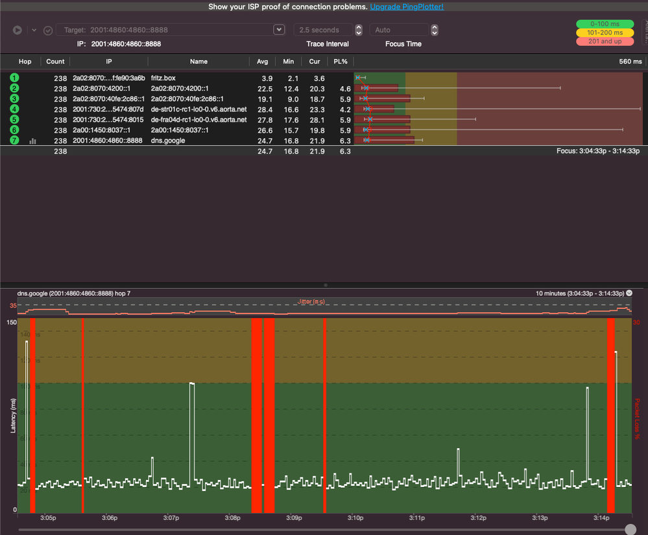Open the Focus Time Auto stepper
The height and width of the screenshot is (535, 648).
[x=435, y=30]
